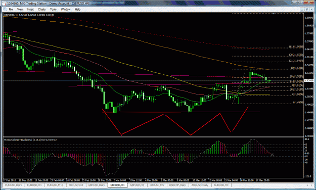
Task: Switch to the AUDUSD,Daily chart tab
Action: pyautogui.click(x=200, y=185)
